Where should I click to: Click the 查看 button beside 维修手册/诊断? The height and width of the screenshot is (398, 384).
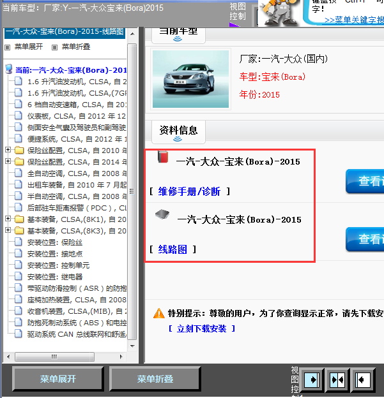pos(365,181)
